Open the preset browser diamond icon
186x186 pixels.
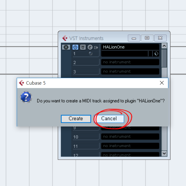click(x=156, y=54)
